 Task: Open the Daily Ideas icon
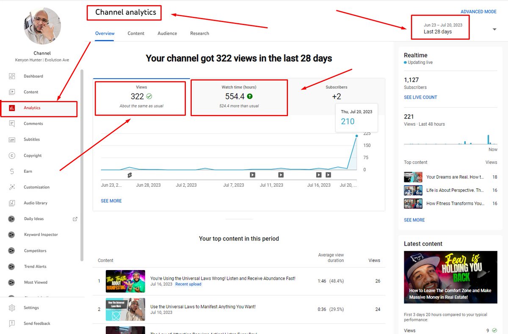[x=12, y=219]
